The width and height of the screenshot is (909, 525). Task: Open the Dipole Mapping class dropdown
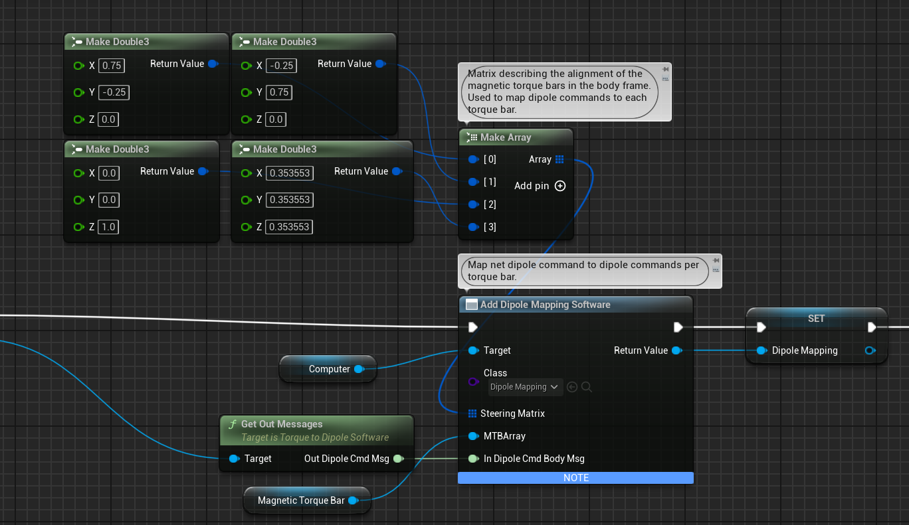(525, 387)
